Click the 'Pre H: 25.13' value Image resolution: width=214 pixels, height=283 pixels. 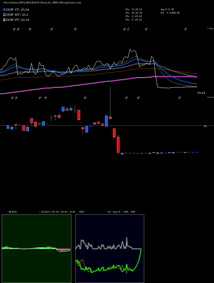134,13
